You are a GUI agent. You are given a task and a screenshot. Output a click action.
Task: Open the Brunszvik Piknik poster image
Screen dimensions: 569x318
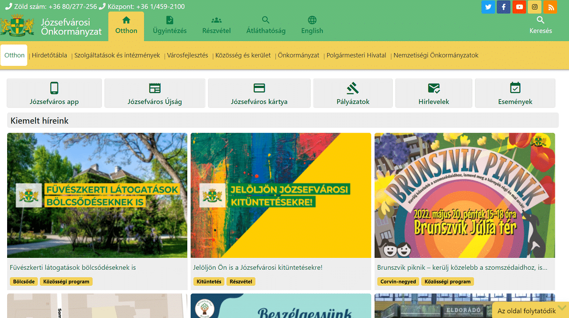point(465,195)
